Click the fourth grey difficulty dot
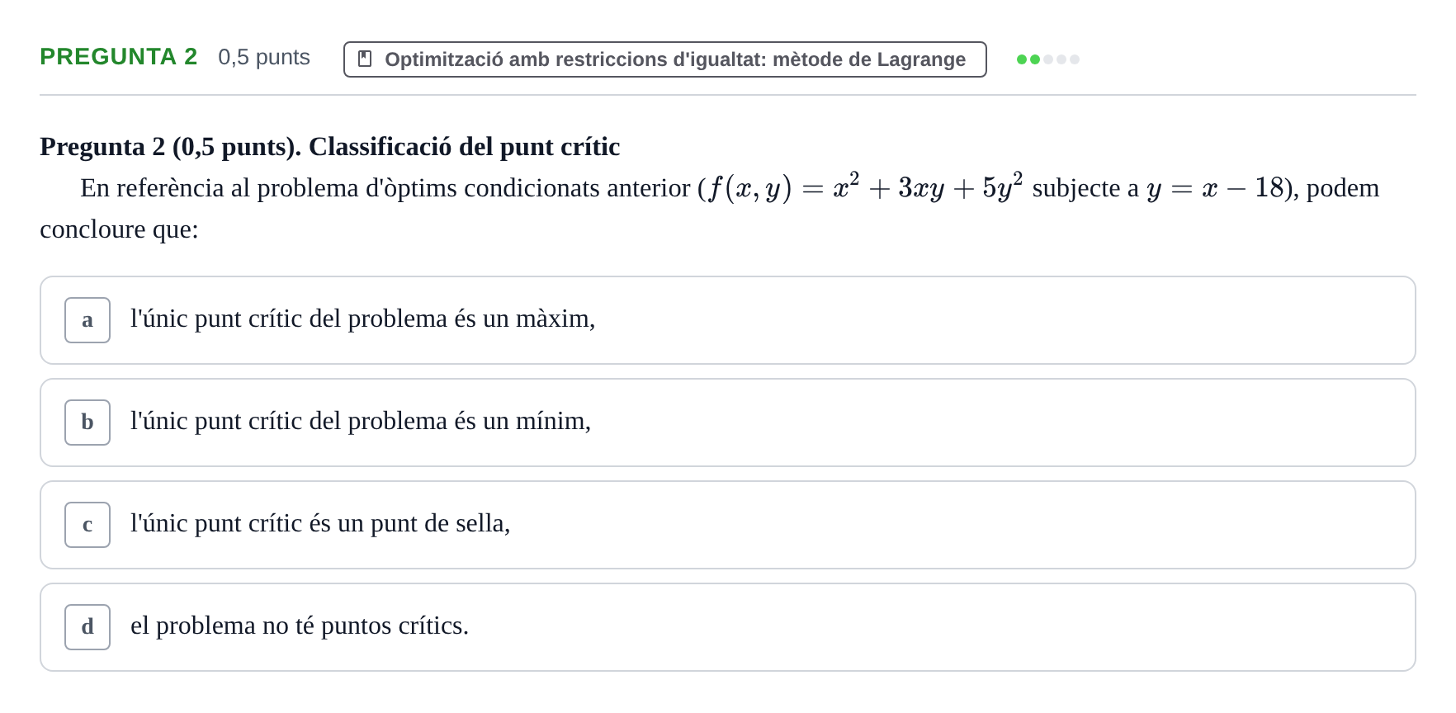The image size is (1456, 713). 1061,59
